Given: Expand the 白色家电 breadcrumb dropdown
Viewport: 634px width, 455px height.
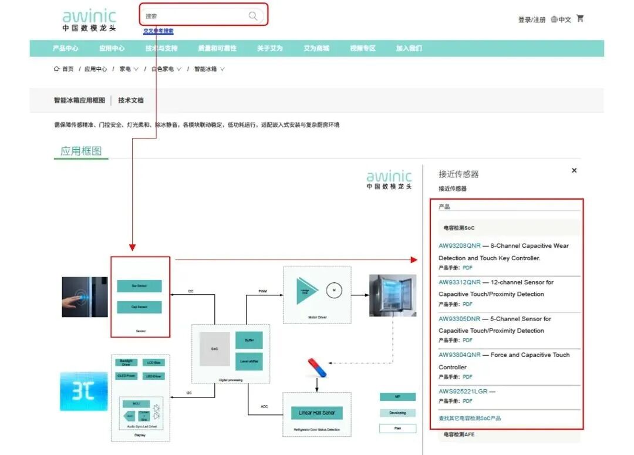Looking at the screenshot, I should [179, 69].
